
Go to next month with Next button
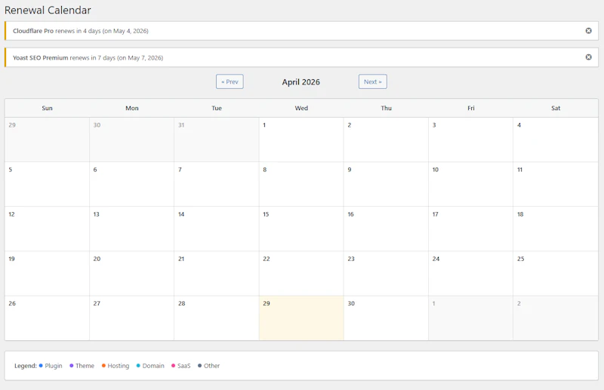pyautogui.click(x=372, y=81)
